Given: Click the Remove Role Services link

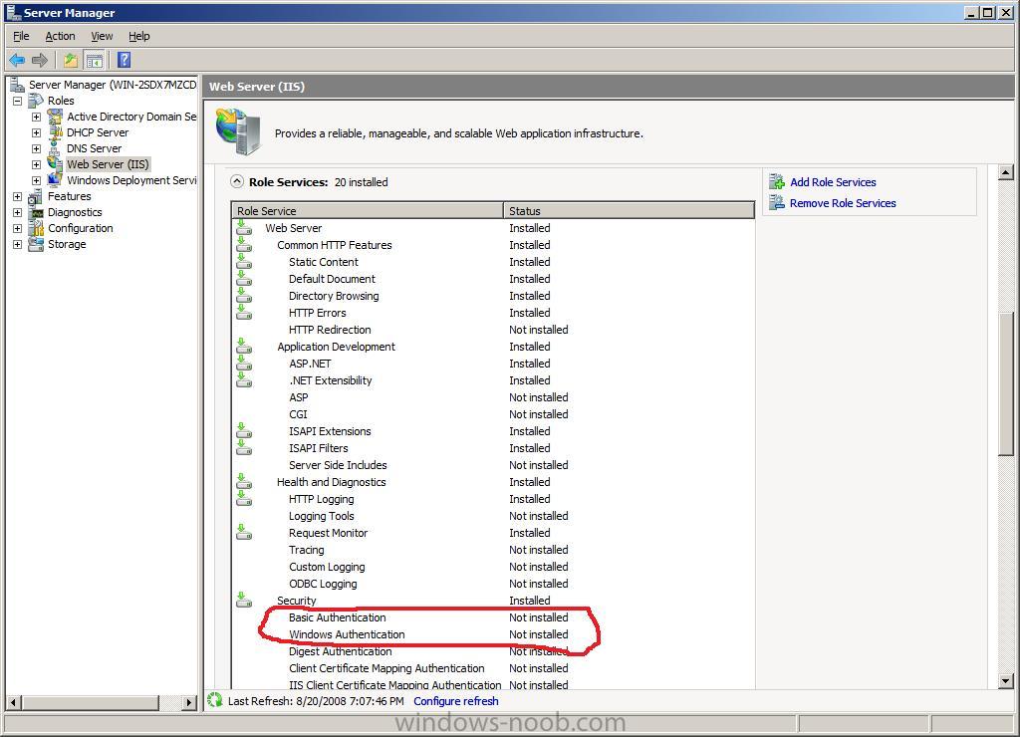Looking at the screenshot, I should tap(843, 203).
